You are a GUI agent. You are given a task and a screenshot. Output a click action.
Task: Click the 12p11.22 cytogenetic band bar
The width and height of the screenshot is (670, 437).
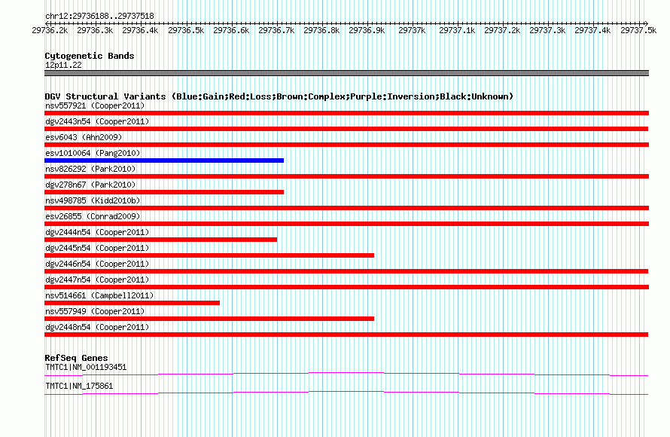tap(346, 73)
